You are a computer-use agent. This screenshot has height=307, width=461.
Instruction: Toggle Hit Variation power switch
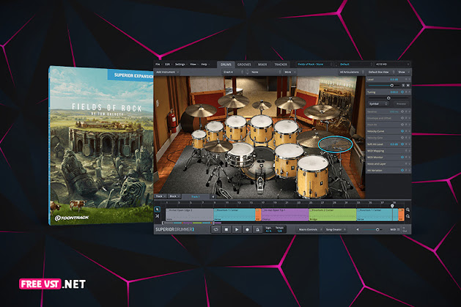[402, 170]
